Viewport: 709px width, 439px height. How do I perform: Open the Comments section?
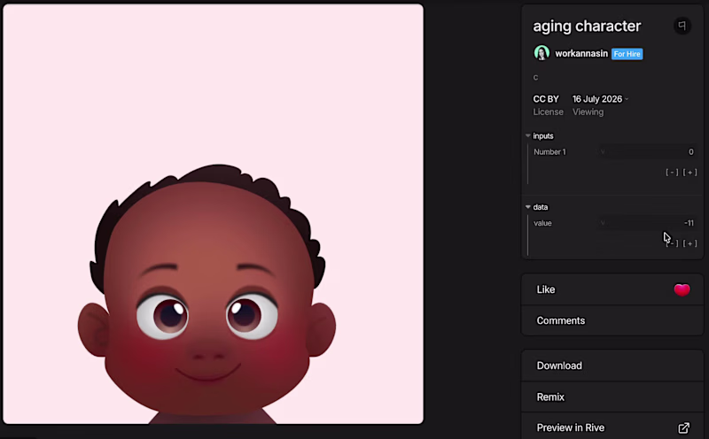click(x=612, y=320)
